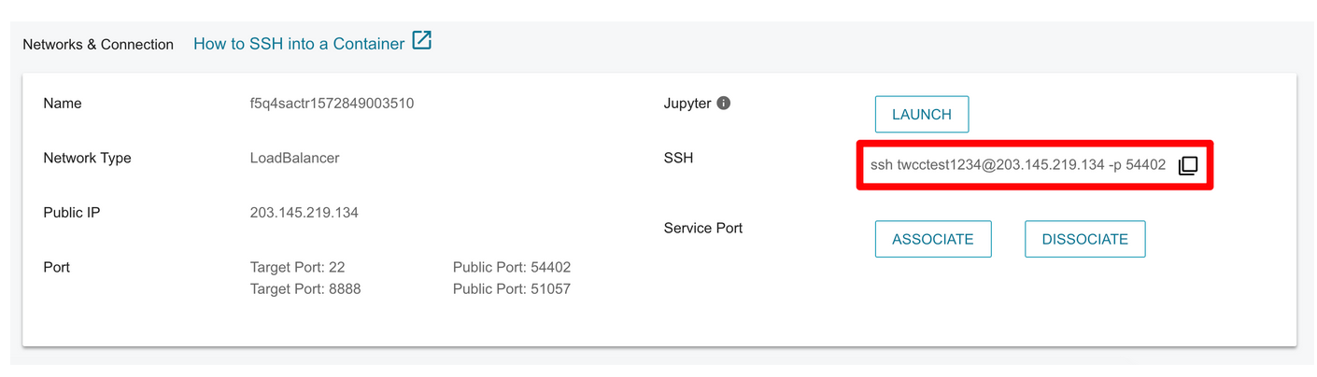
Task: Open the Jupyter info tooltip icon
Action: click(x=723, y=104)
